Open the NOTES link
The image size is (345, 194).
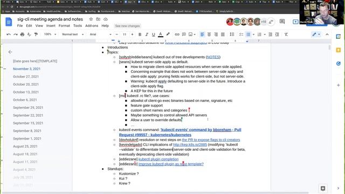(213, 57)
